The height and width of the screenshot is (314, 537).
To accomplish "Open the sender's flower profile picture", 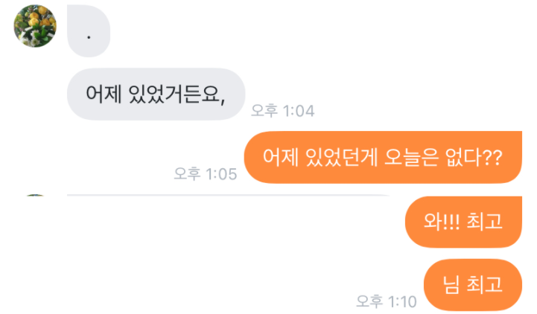I will coord(35,26).
